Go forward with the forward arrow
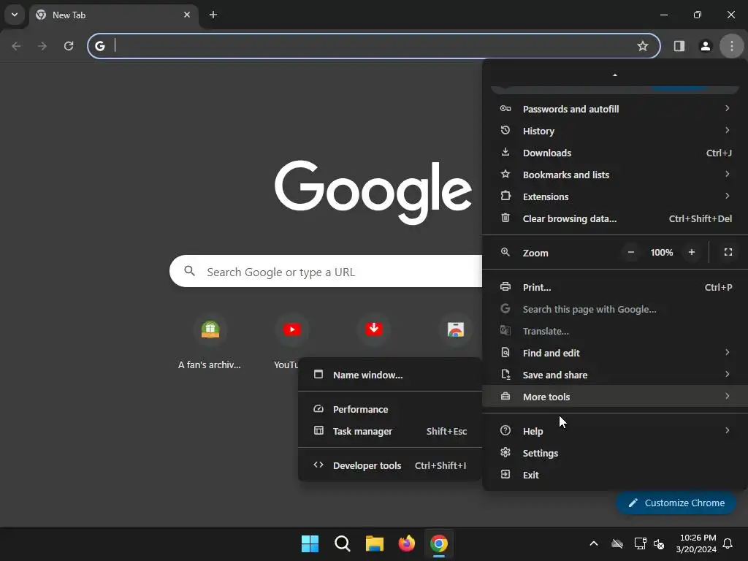The width and height of the screenshot is (748, 561). tap(42, 46)
